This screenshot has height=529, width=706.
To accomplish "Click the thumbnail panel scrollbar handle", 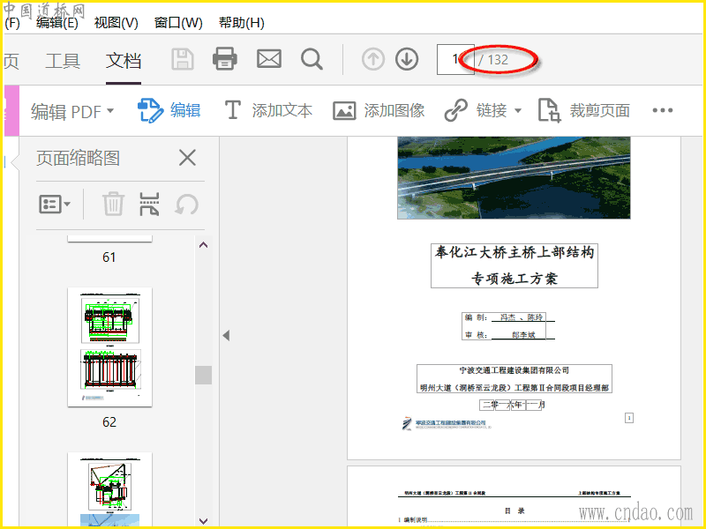I will pos(204,375).
